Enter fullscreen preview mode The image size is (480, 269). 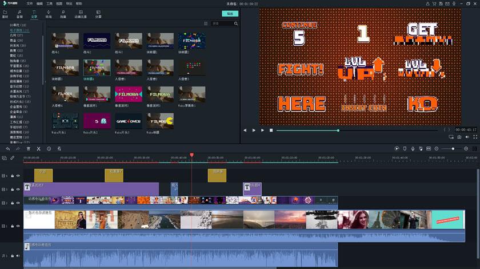click(475, 137)
